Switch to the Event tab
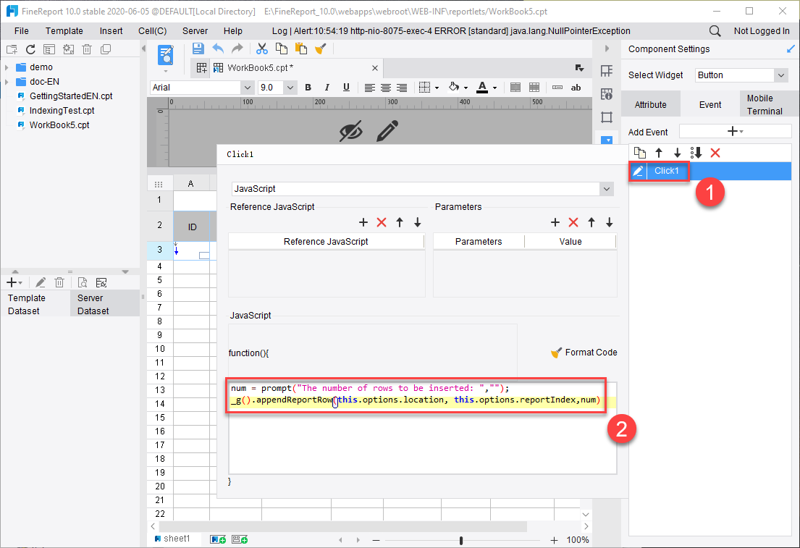800x548 pixels. pyautogui.click(x=710, y=104)
